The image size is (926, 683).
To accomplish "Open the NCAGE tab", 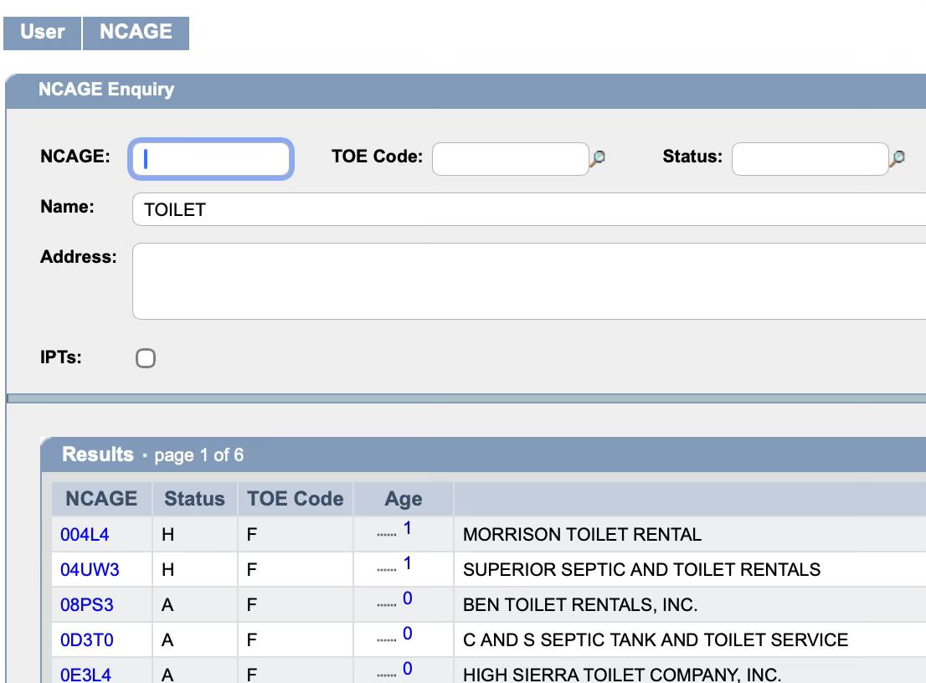I will click(x=136, y=33).
